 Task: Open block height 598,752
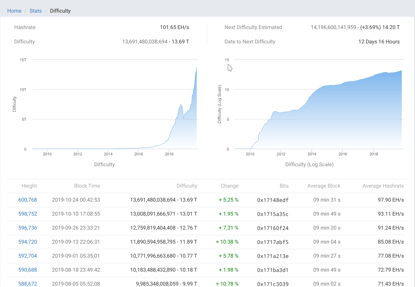[28, 214]
